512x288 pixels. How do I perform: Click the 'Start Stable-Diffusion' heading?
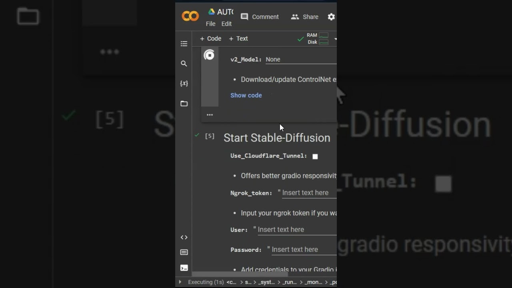[277, 138]
